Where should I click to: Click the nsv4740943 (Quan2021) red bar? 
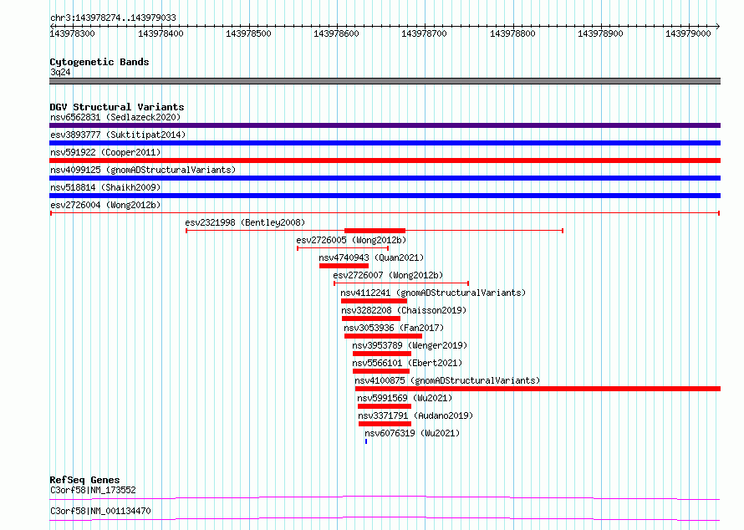point(344,266)
